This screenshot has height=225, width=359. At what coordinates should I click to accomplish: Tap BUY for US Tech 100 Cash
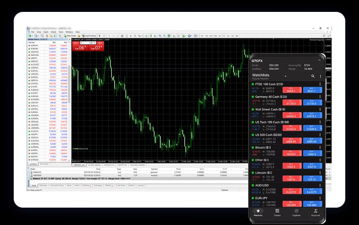click(x=312, y=128)
